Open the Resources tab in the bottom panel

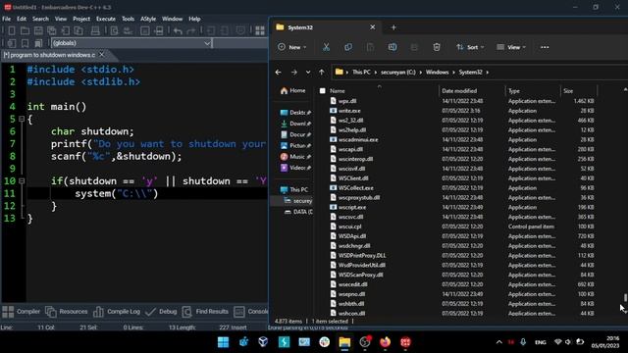67,312
